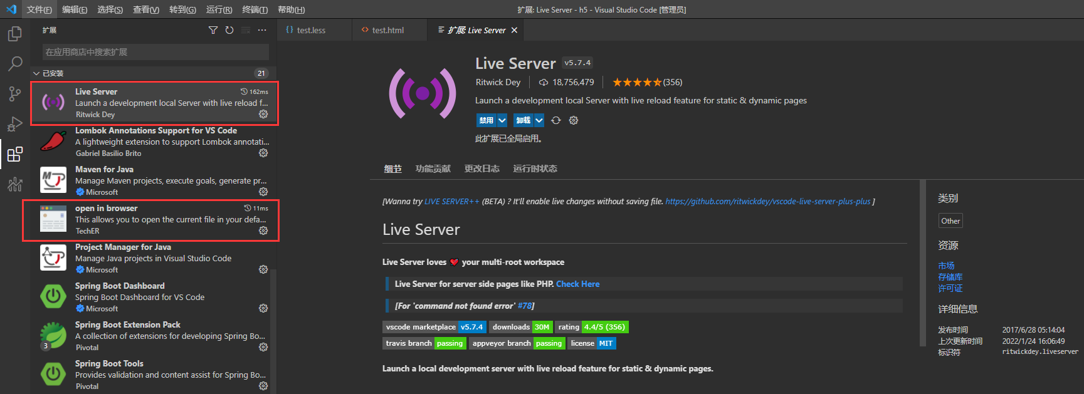Open manage gear for Spring Boot Tools

[x=263, y=386]
